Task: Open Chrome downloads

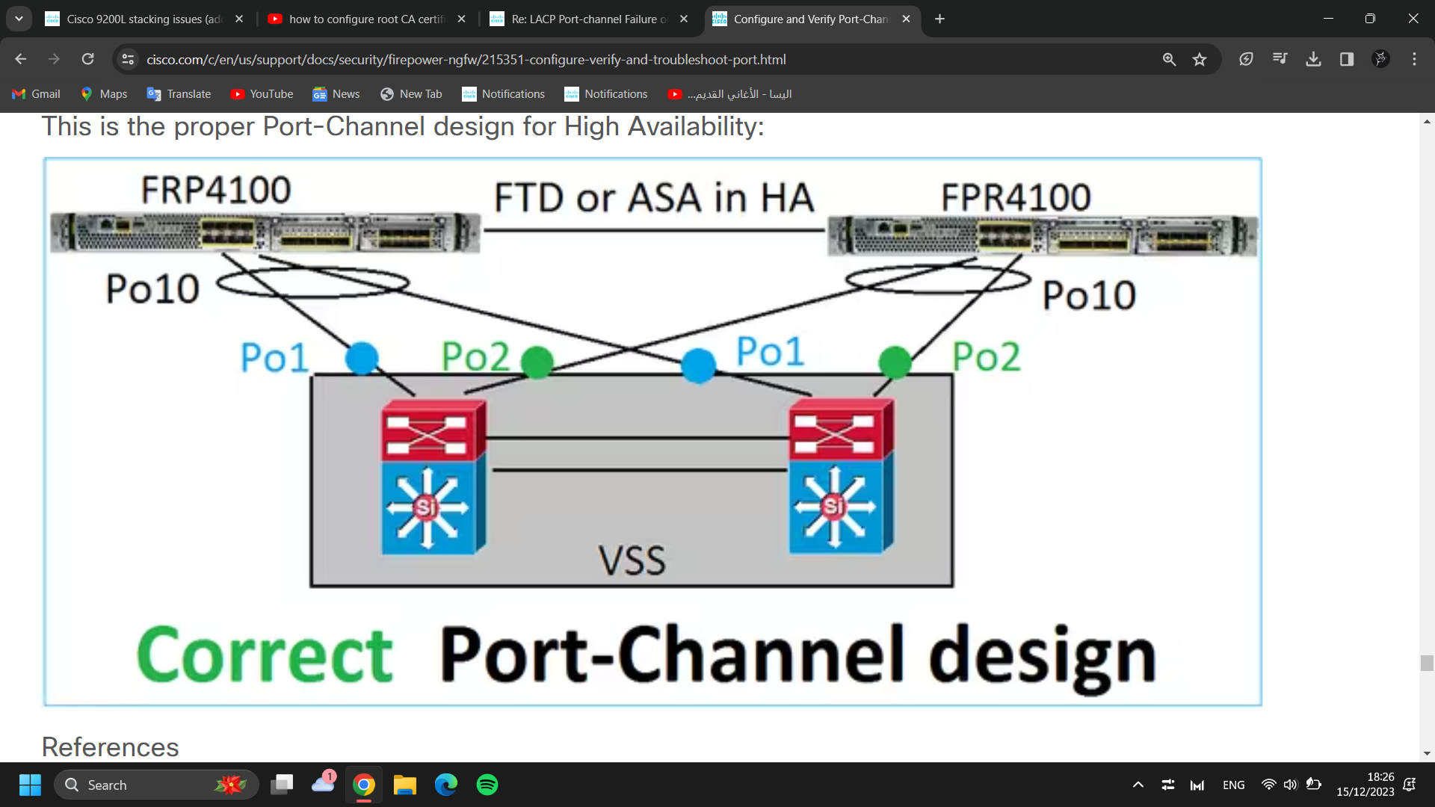Action: tap(1313, 59)
